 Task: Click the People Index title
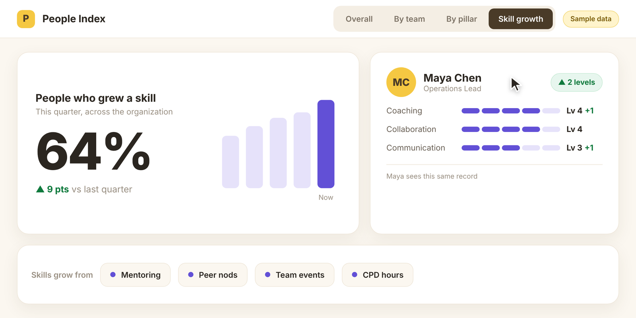(x=74, y=19)
